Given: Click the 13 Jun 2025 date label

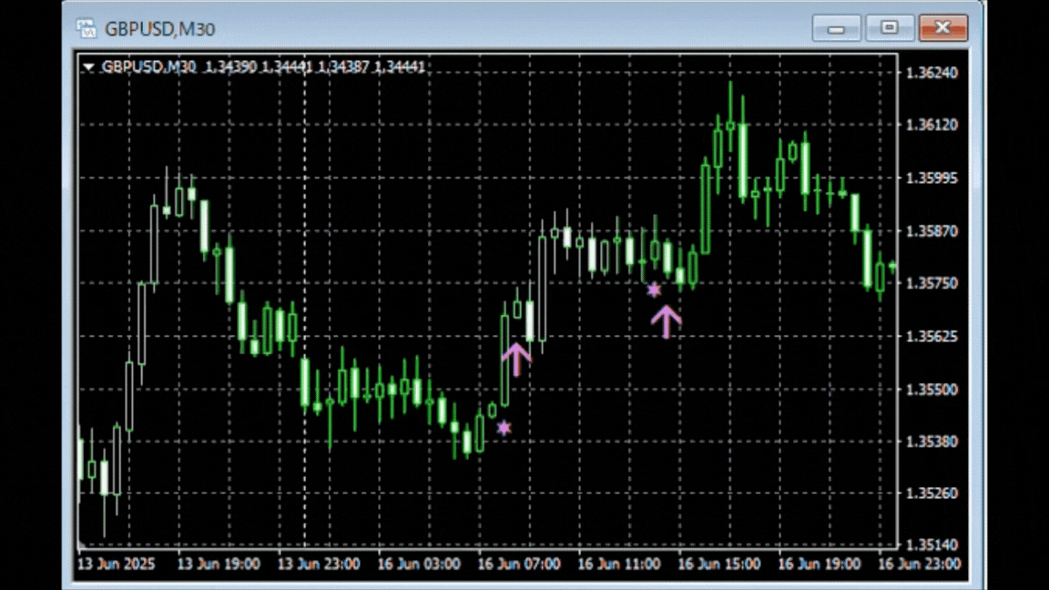Looking at the screenshot, I should [x=116, y=564].
